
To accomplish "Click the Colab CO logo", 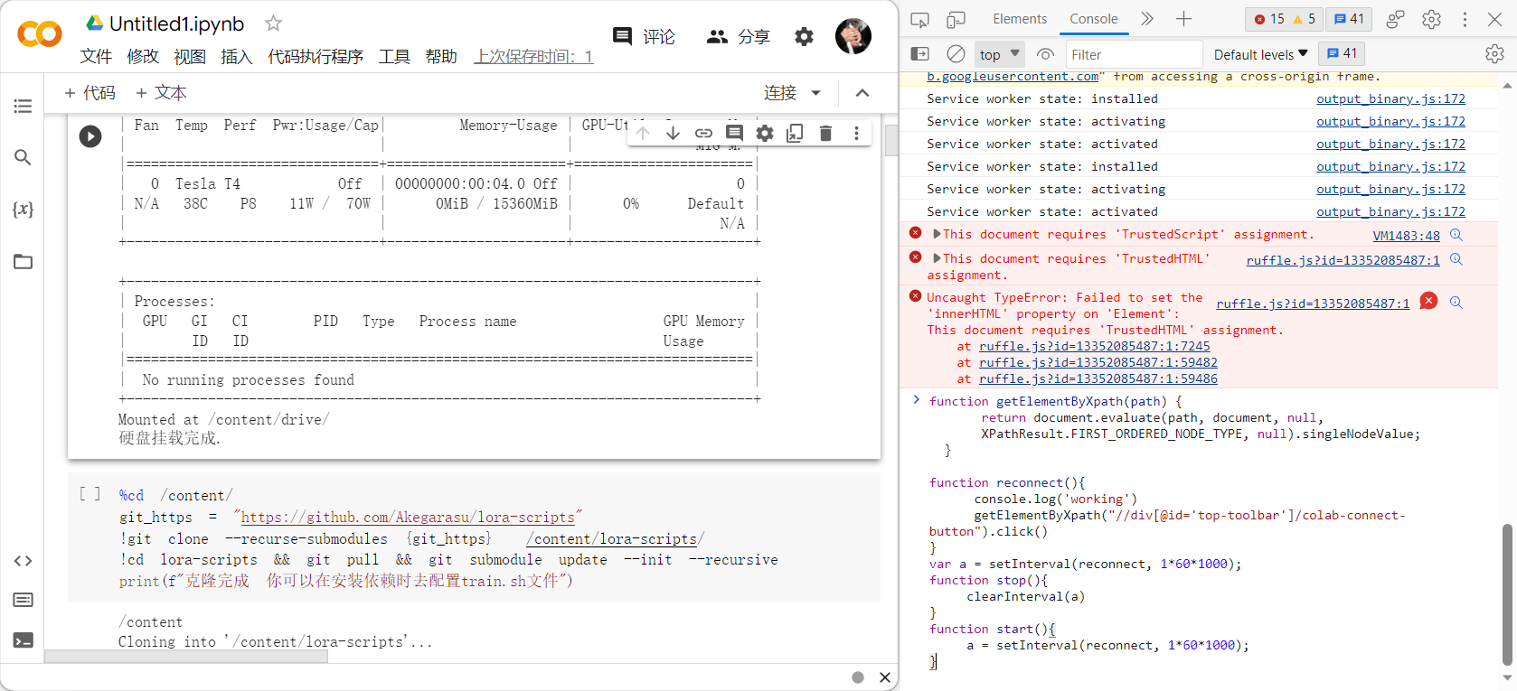I will click(40, 34).
